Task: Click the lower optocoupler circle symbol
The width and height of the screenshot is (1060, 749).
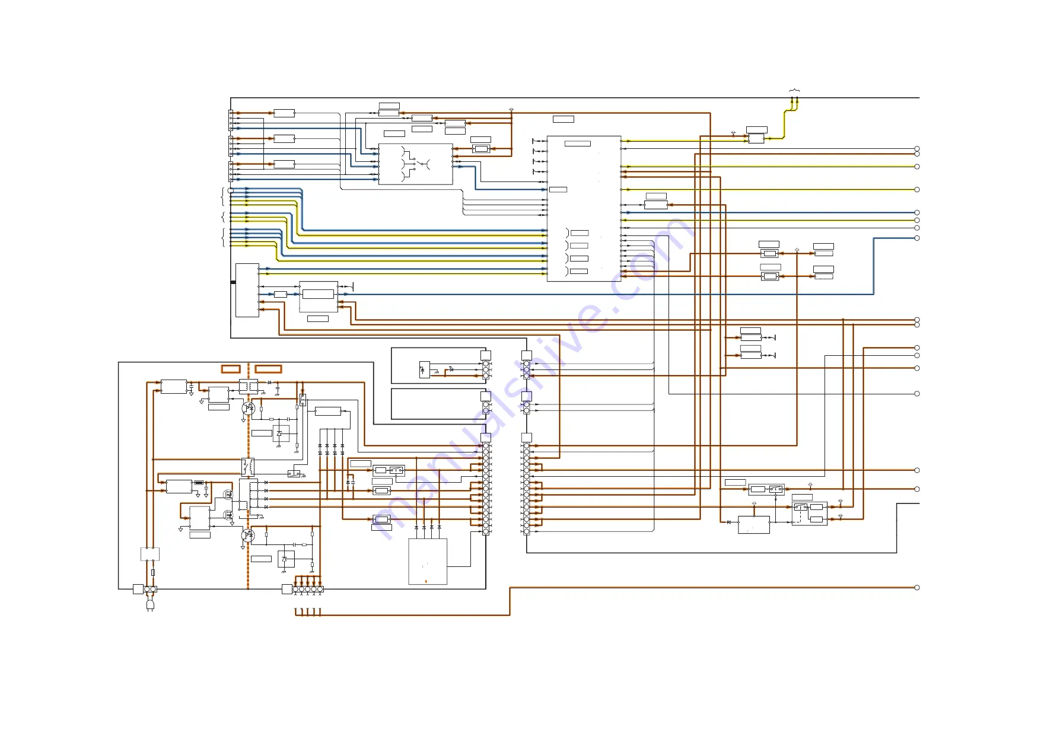Action: [x=248, y=535]
